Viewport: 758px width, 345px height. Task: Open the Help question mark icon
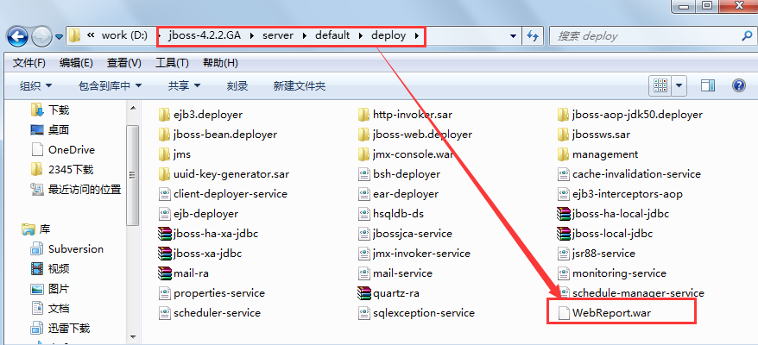pyautogui.click(x=738, y=86)
